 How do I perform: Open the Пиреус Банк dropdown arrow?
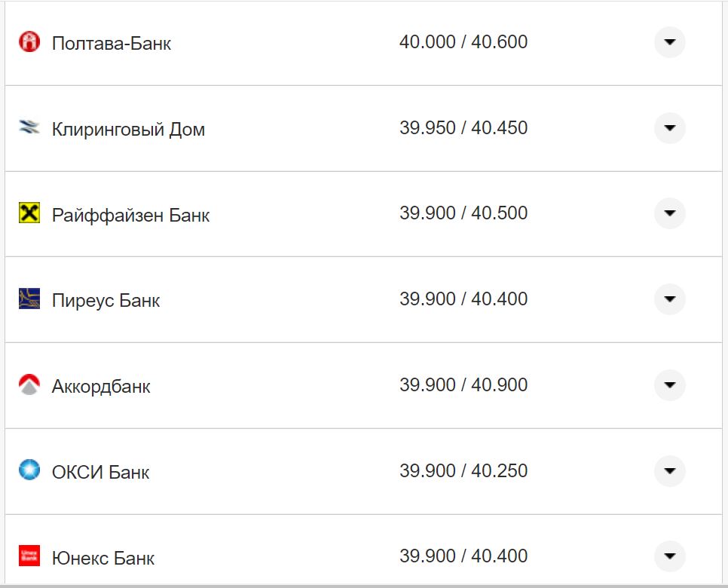pos(669,299)
